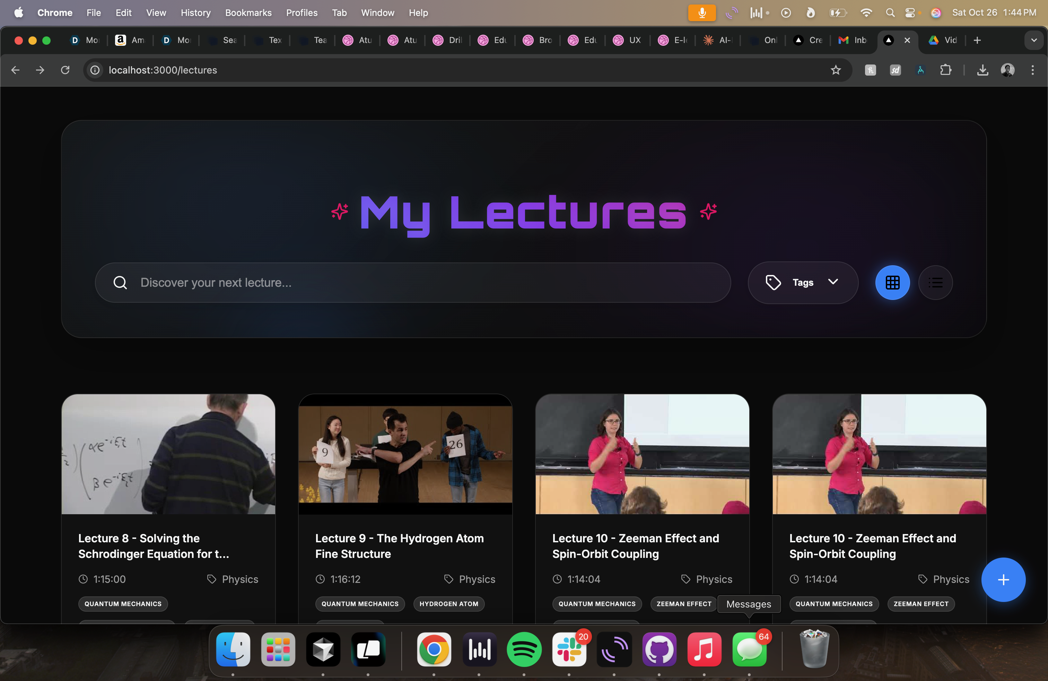
Task: Open Lecture 9 Hydrogen Atom thumbnail
Action: pos(405,454)
